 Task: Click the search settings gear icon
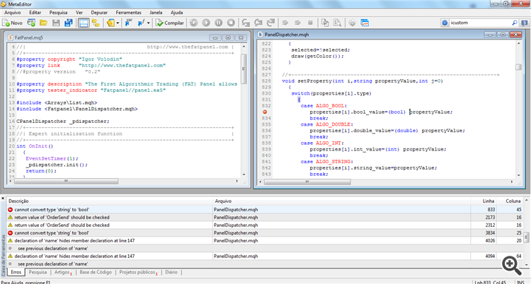[445, 23]
